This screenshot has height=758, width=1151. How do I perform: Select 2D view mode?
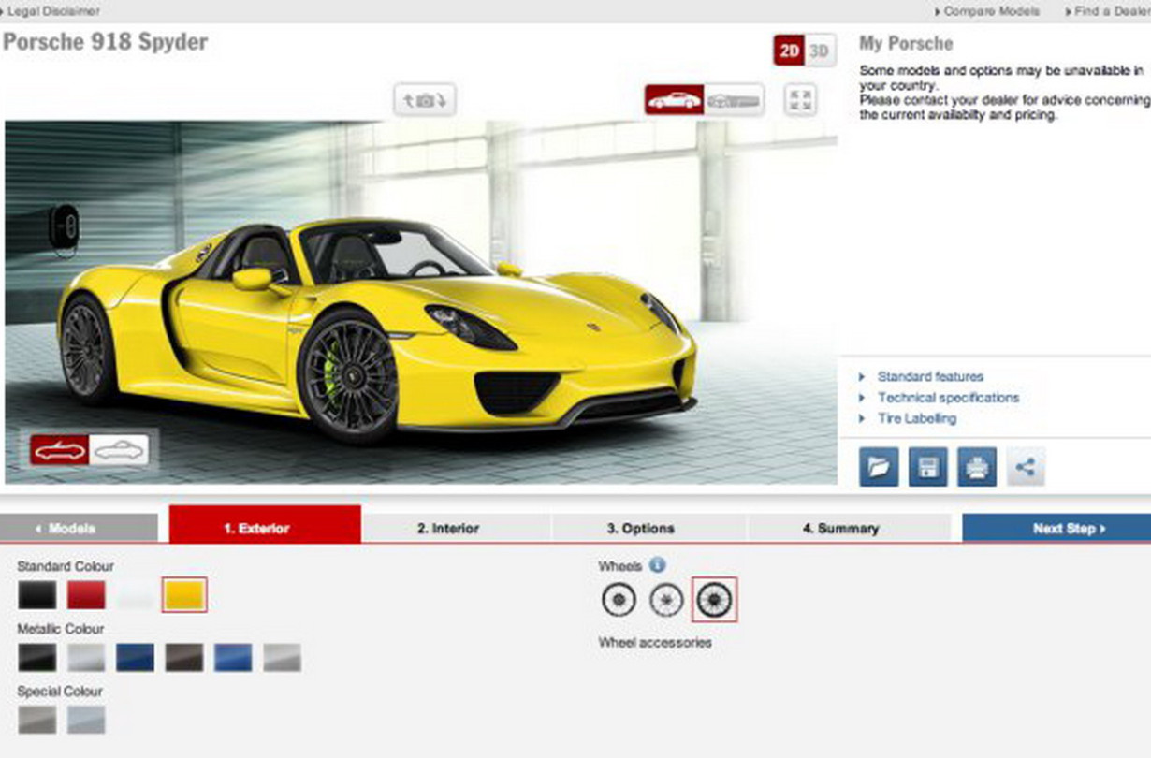(x=789, y=51)
